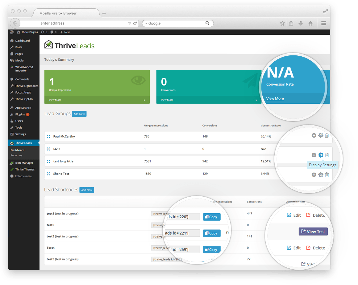The height and width of the screenshot is (285, 358).
Task: Open Thrive Lightboxes in the sidebar
Action: pos(27,86)
